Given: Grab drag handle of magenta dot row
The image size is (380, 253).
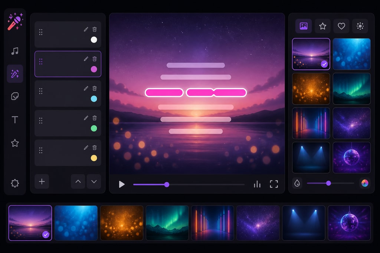Looking at the screenshot, I should pos(41,62).
